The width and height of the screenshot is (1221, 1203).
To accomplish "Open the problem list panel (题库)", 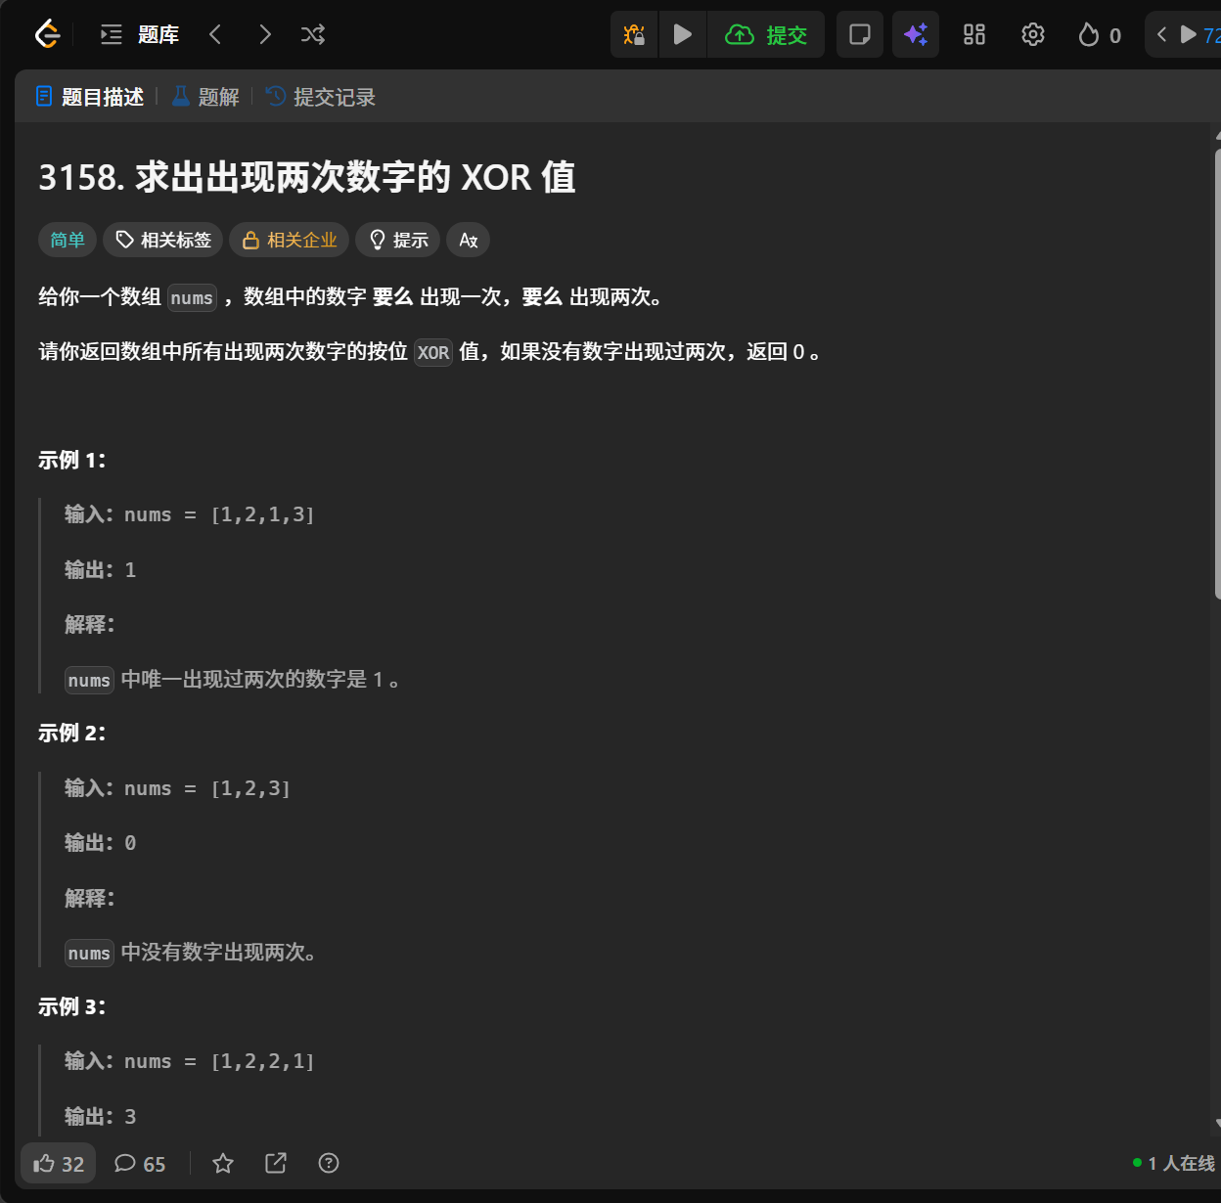I will [140, 35].
